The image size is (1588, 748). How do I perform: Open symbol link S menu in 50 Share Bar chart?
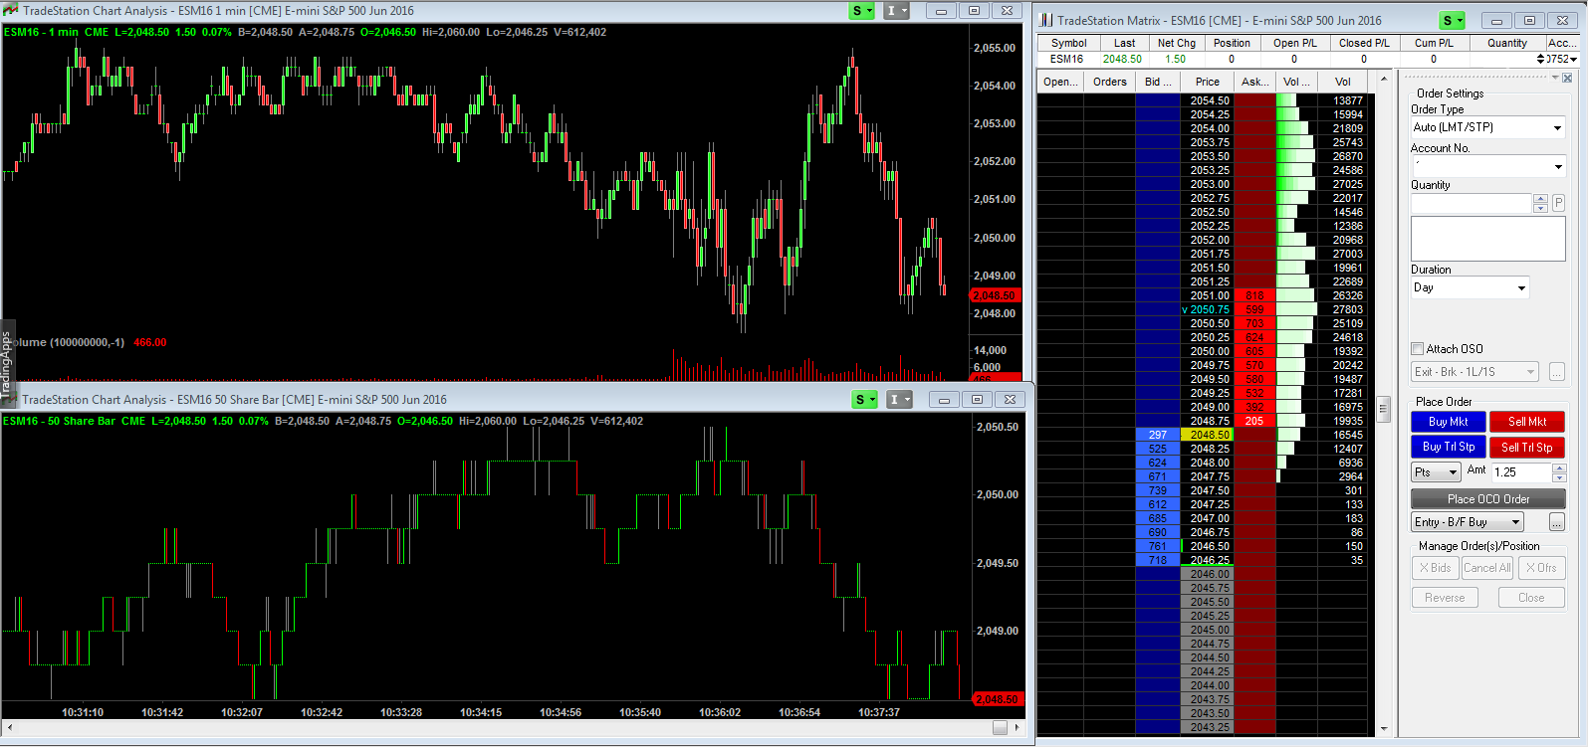coord(864,400)
